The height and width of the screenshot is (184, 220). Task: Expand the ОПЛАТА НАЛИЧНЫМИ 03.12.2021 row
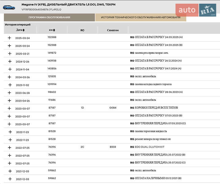tap(10, 179)
